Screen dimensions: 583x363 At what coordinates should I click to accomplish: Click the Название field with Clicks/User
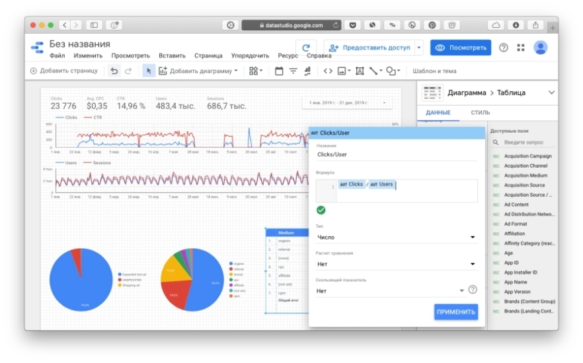[x=396, y=154]
